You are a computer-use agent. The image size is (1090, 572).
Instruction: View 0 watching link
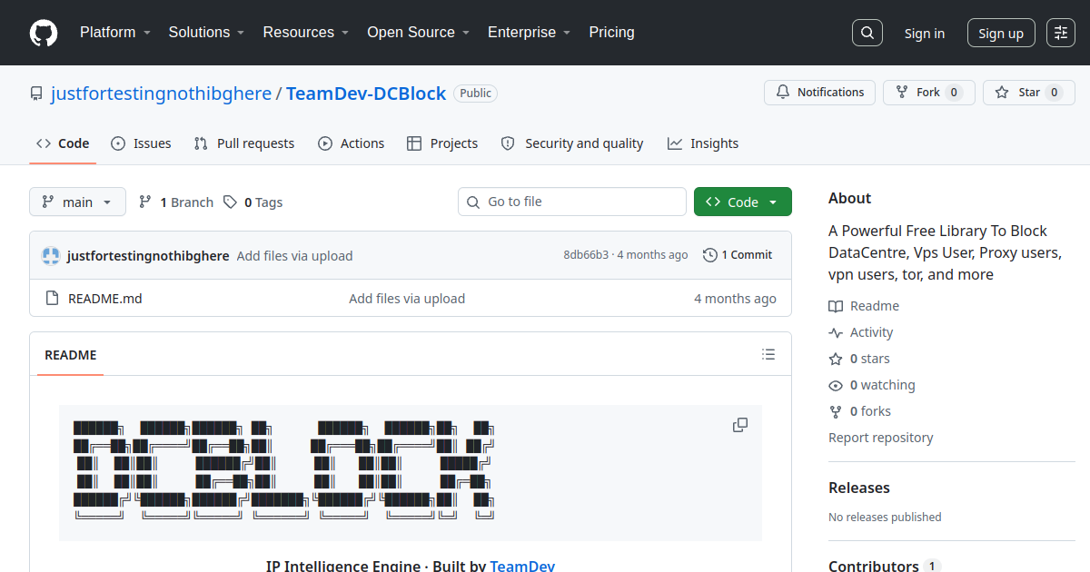pos(872,385)
